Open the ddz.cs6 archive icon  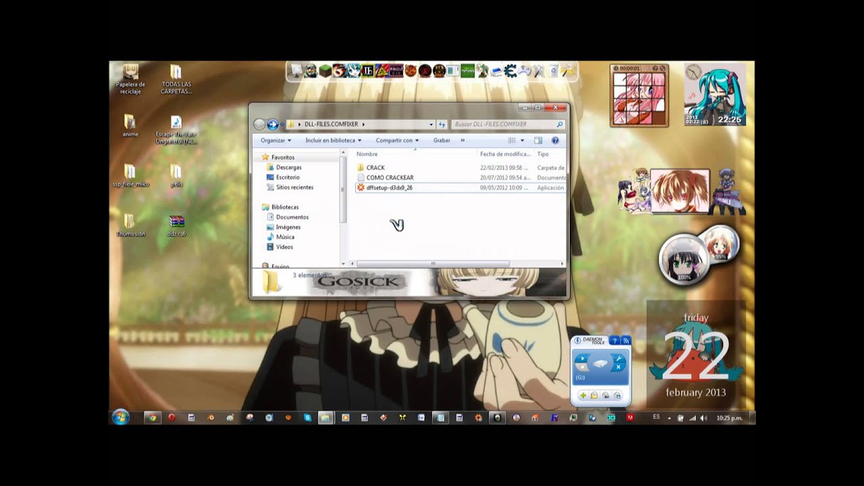(x=176, y=225)
